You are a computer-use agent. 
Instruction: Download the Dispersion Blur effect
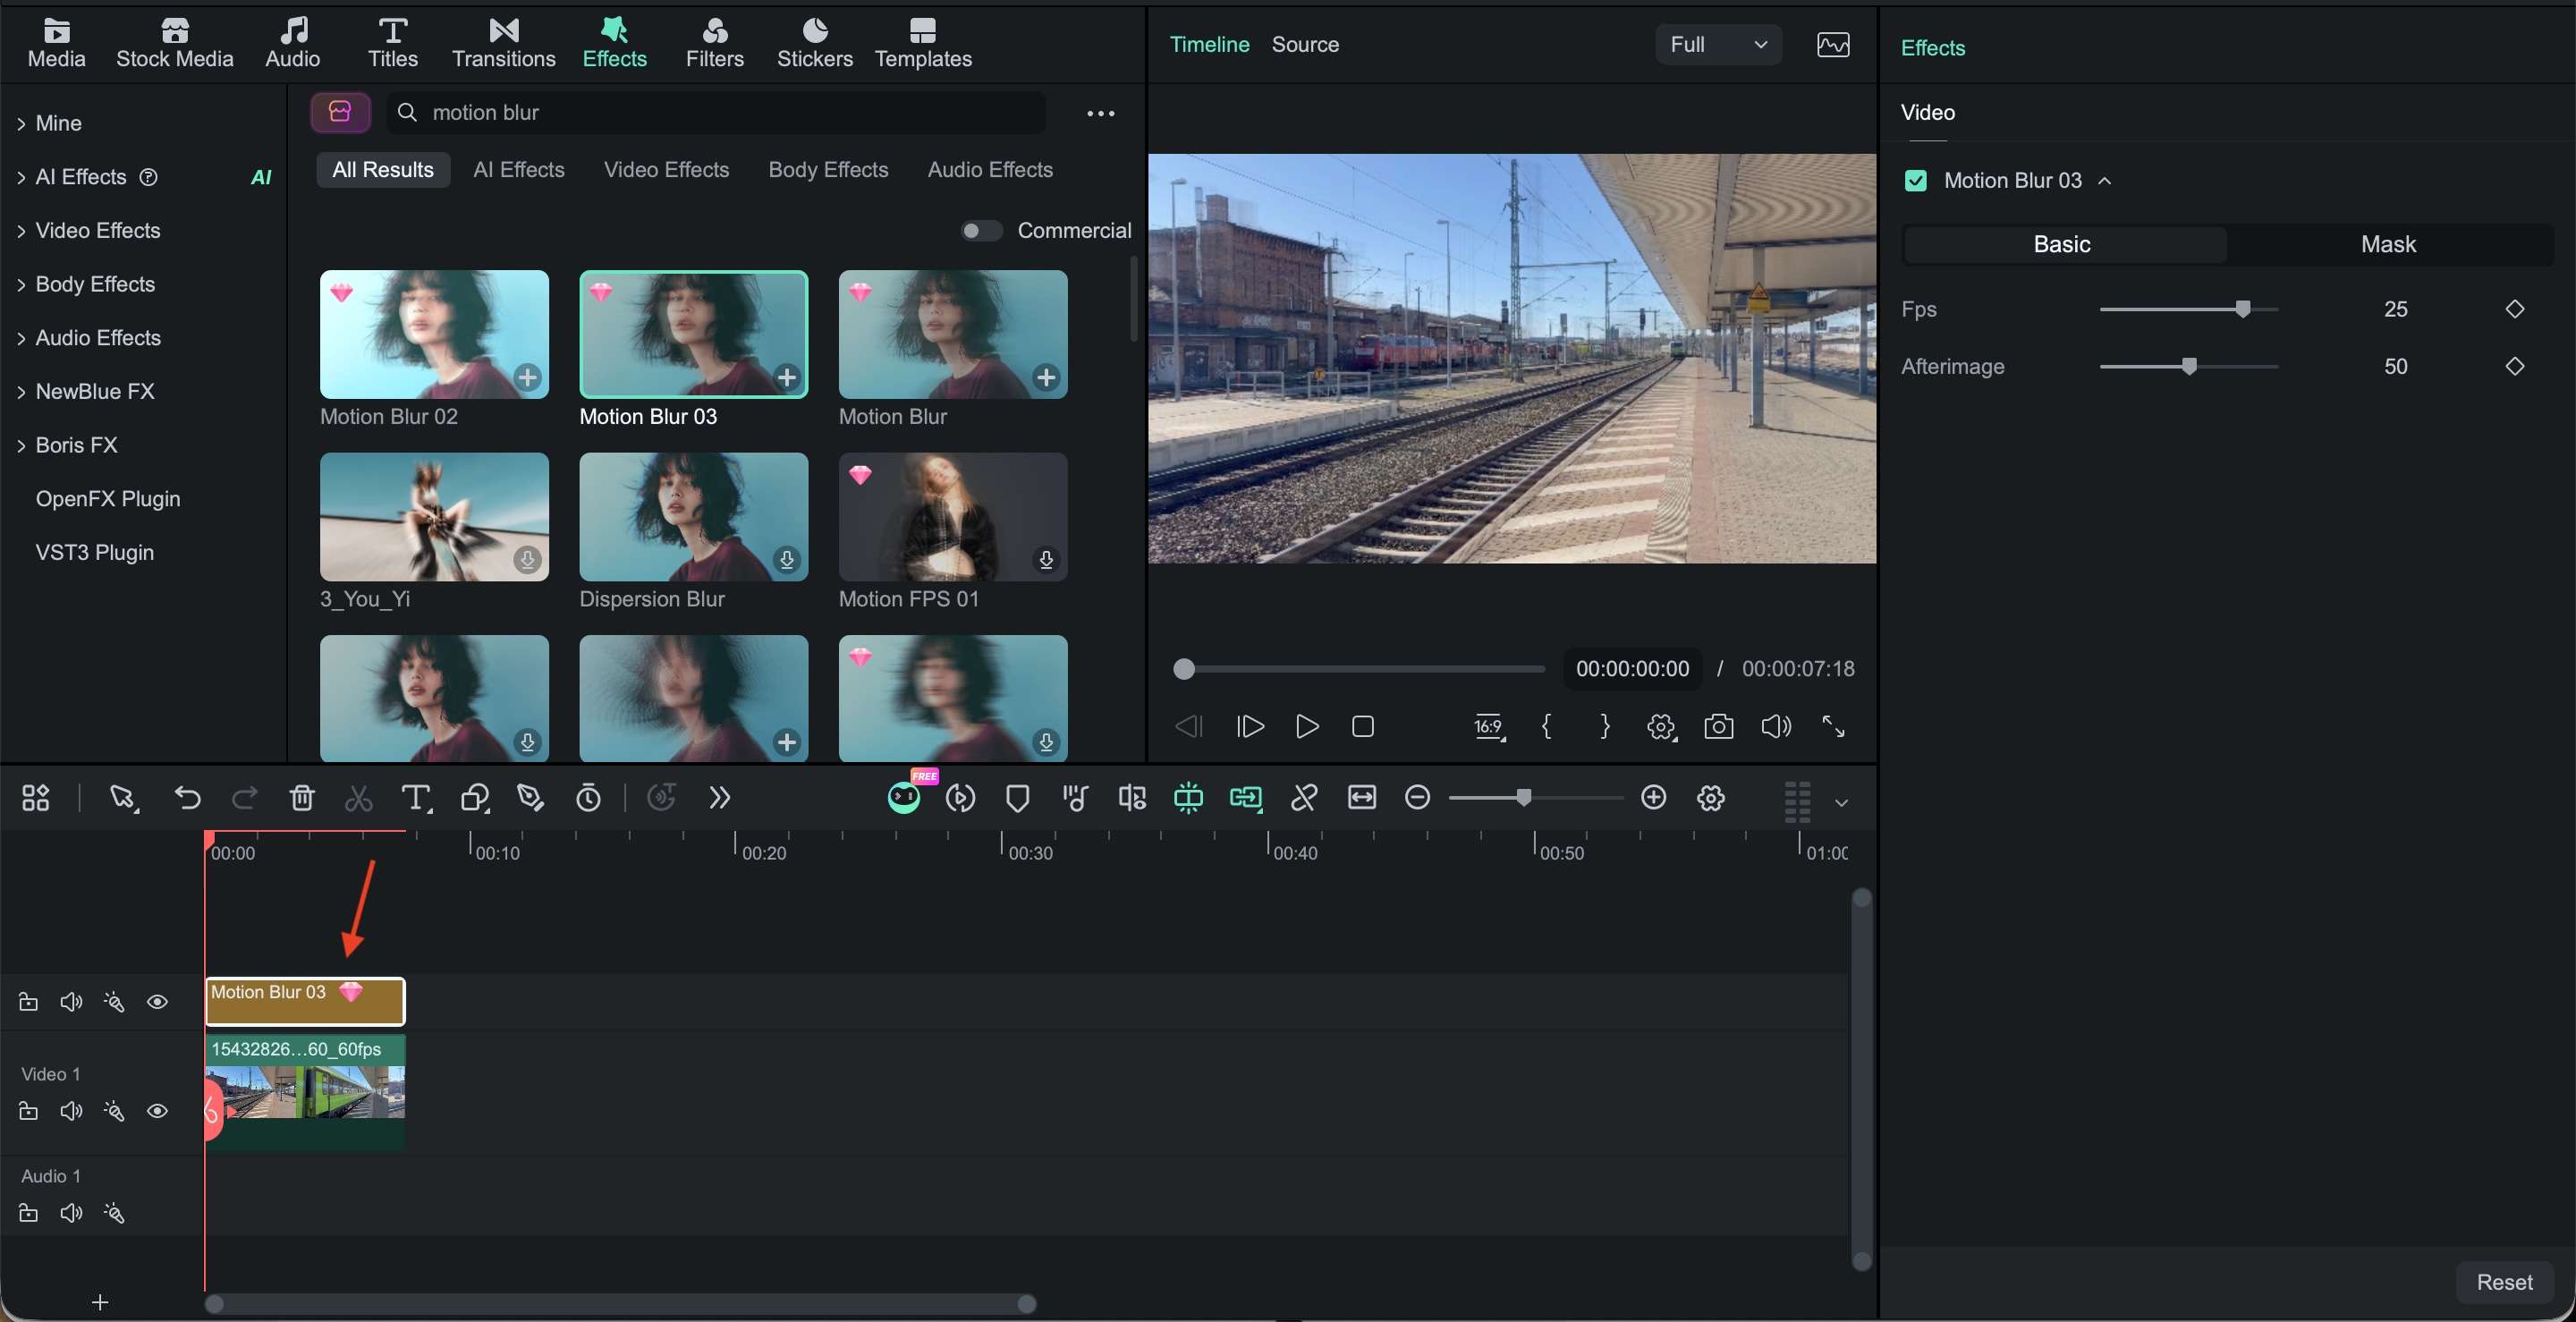[787, 560]
